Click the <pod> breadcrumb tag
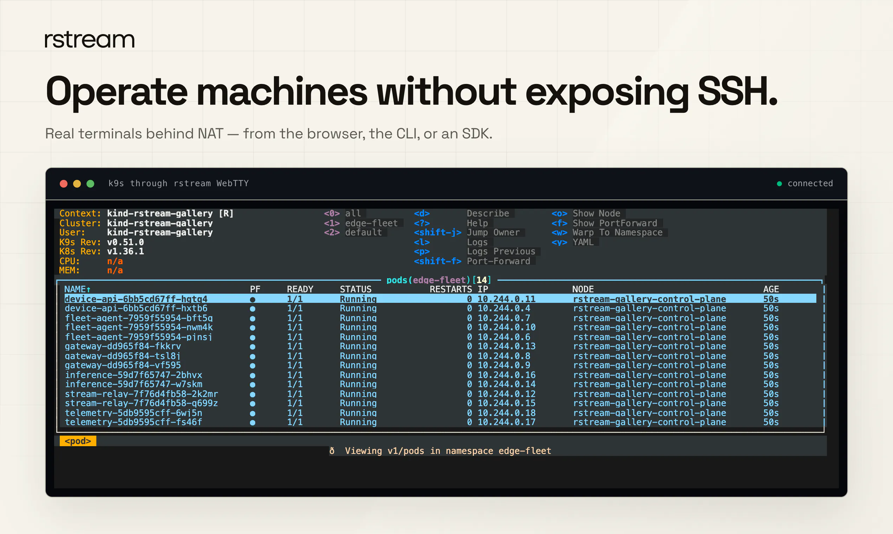This screenshot has width=893, height=534. 78,441
